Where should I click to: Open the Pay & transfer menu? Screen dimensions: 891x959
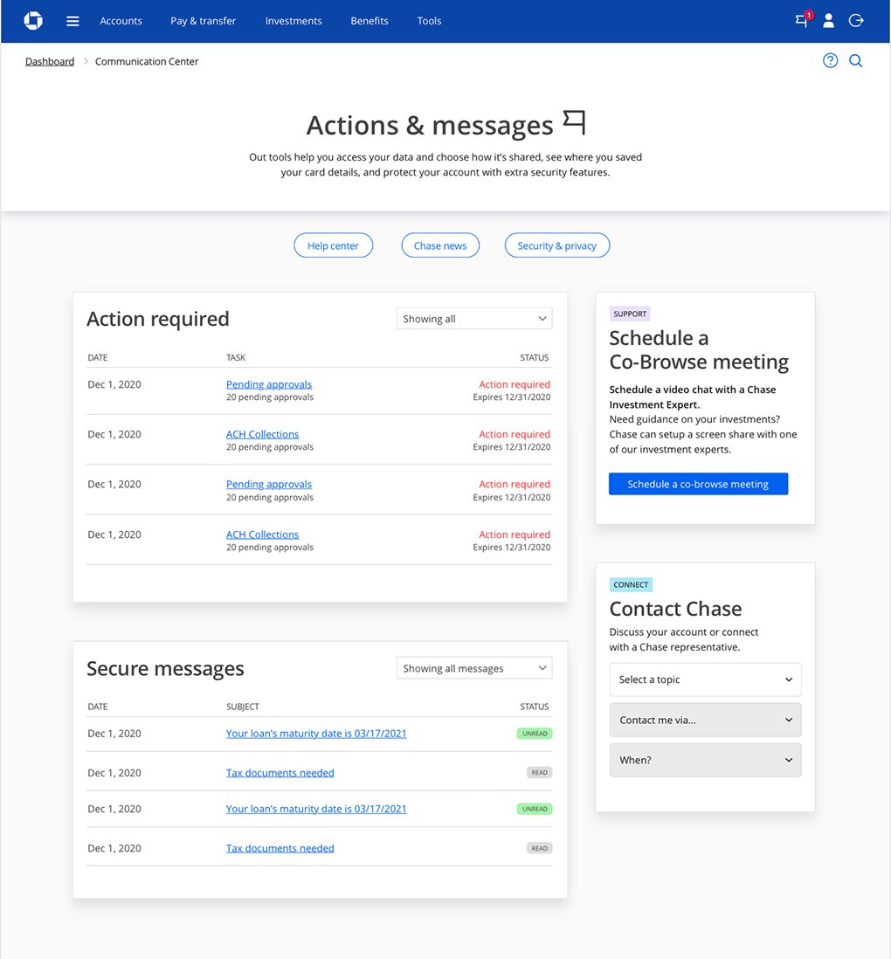tap(203, 21)
